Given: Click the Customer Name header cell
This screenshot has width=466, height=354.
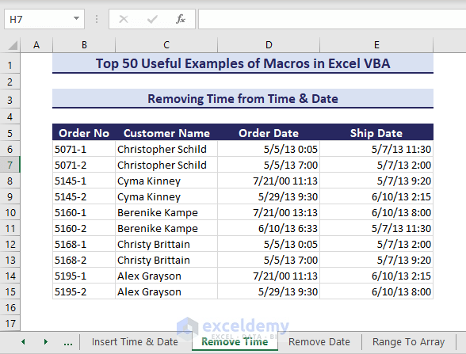Looking at the screenshot, I should pyautogui.click(x=166, y=133).
